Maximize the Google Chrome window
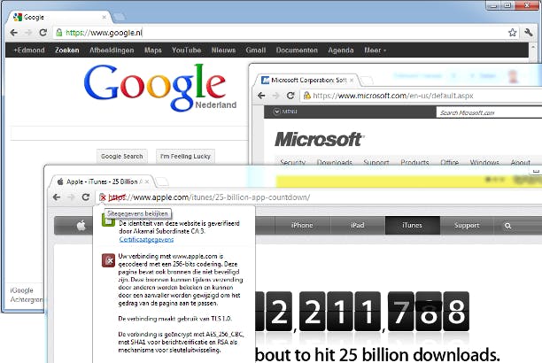 [x=507, y=5]
